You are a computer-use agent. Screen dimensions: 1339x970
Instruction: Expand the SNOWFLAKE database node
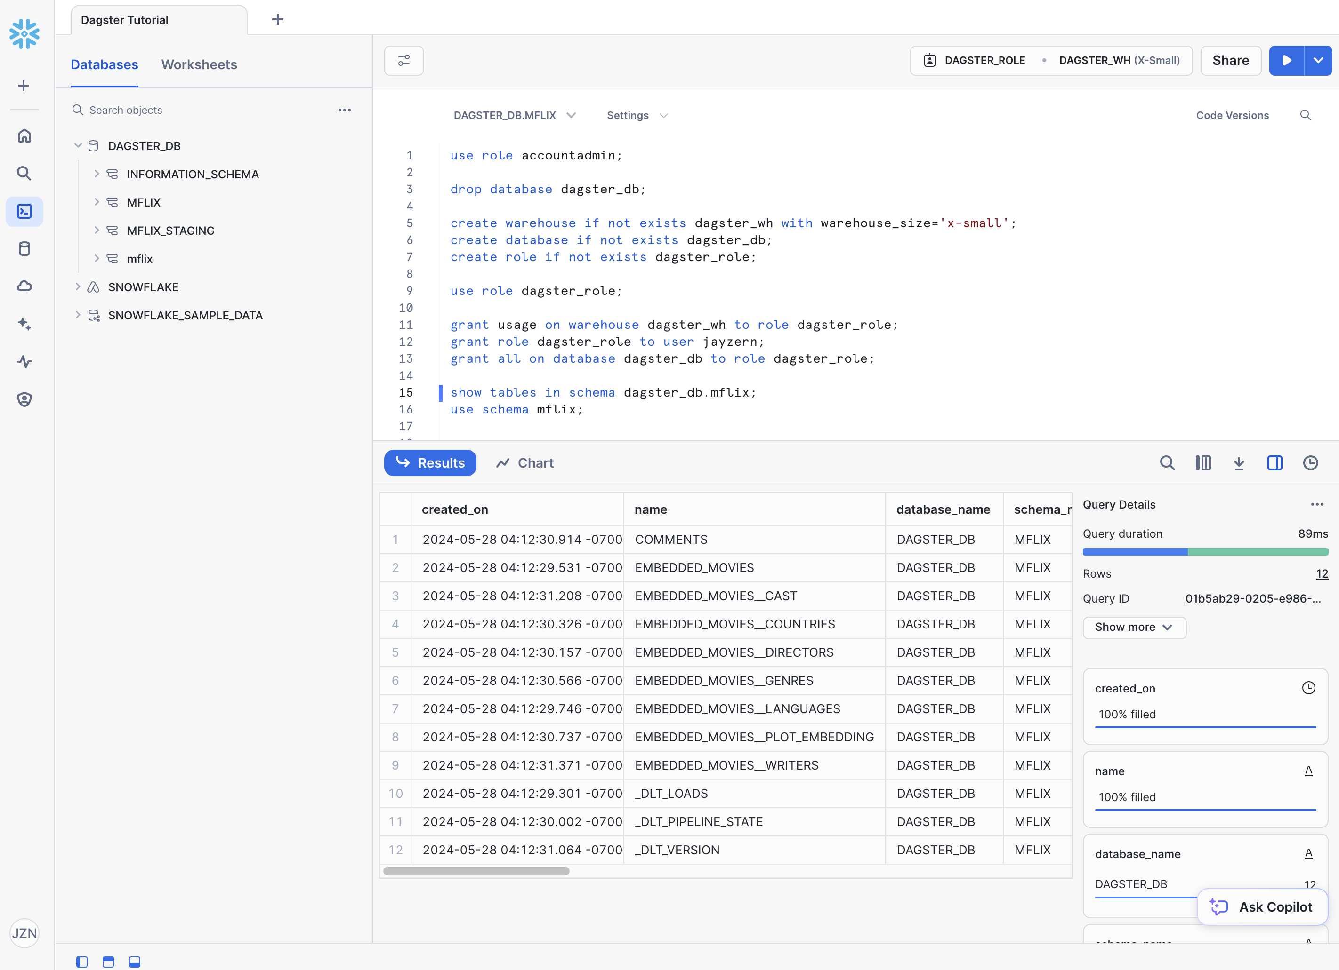(x=78, y=287)
